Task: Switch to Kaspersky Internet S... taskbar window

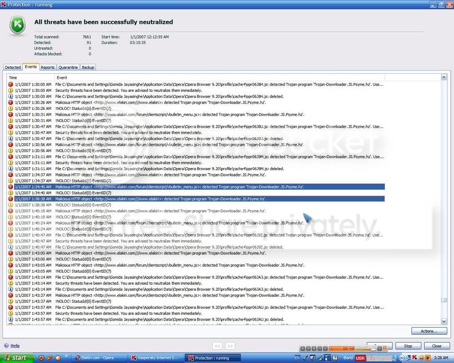Action: coord(156,358)
